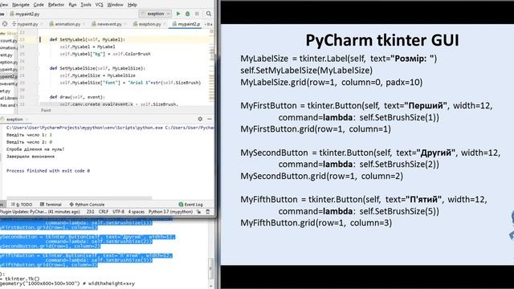Open the Python Console tool window

pyautogui.click(x=87, y=205)
